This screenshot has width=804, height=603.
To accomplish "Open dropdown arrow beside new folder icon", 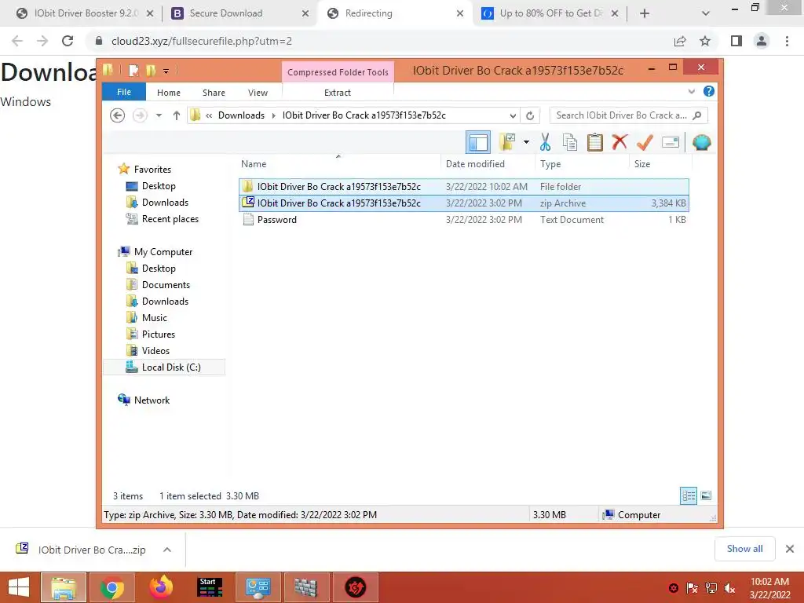I will point(526,142).
